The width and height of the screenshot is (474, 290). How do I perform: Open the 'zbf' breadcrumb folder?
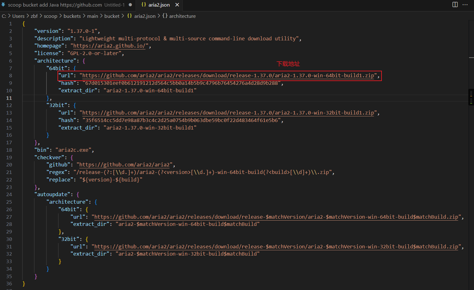[34, 16]
